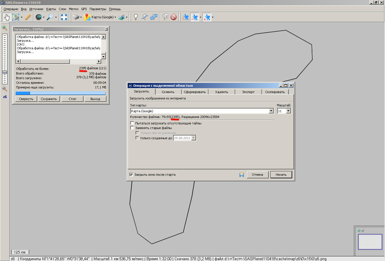Image resolution: width=385 pixels, height=261 pixels.
Task: Select the hand pan tool
Action: coord(6,17)
